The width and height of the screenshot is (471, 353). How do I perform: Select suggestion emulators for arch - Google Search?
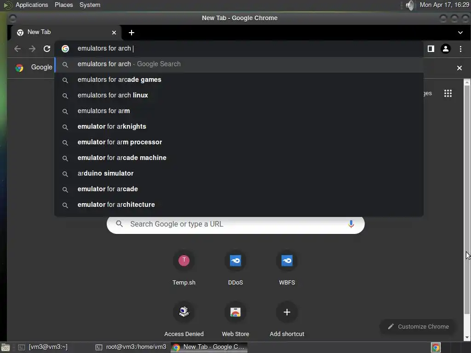click(239, 64)
